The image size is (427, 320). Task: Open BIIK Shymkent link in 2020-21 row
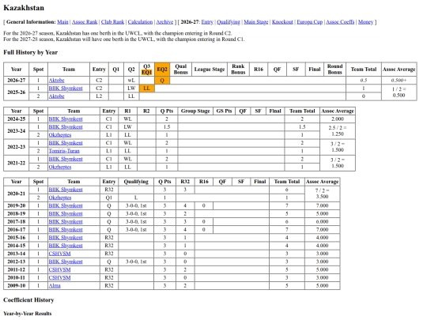[x=66, y=190]
